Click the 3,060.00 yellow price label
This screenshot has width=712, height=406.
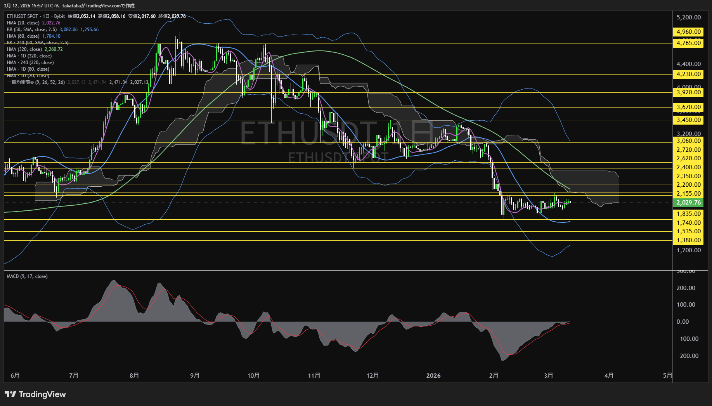688,141
